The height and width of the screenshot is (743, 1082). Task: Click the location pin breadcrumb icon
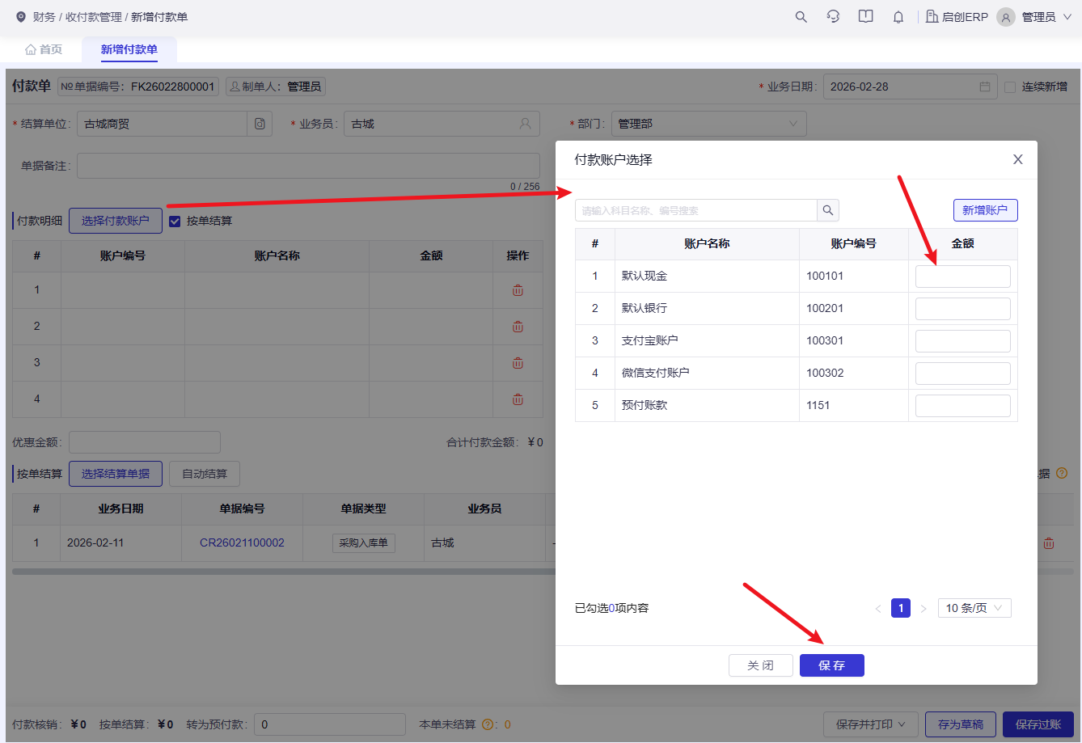pos(21,17)
